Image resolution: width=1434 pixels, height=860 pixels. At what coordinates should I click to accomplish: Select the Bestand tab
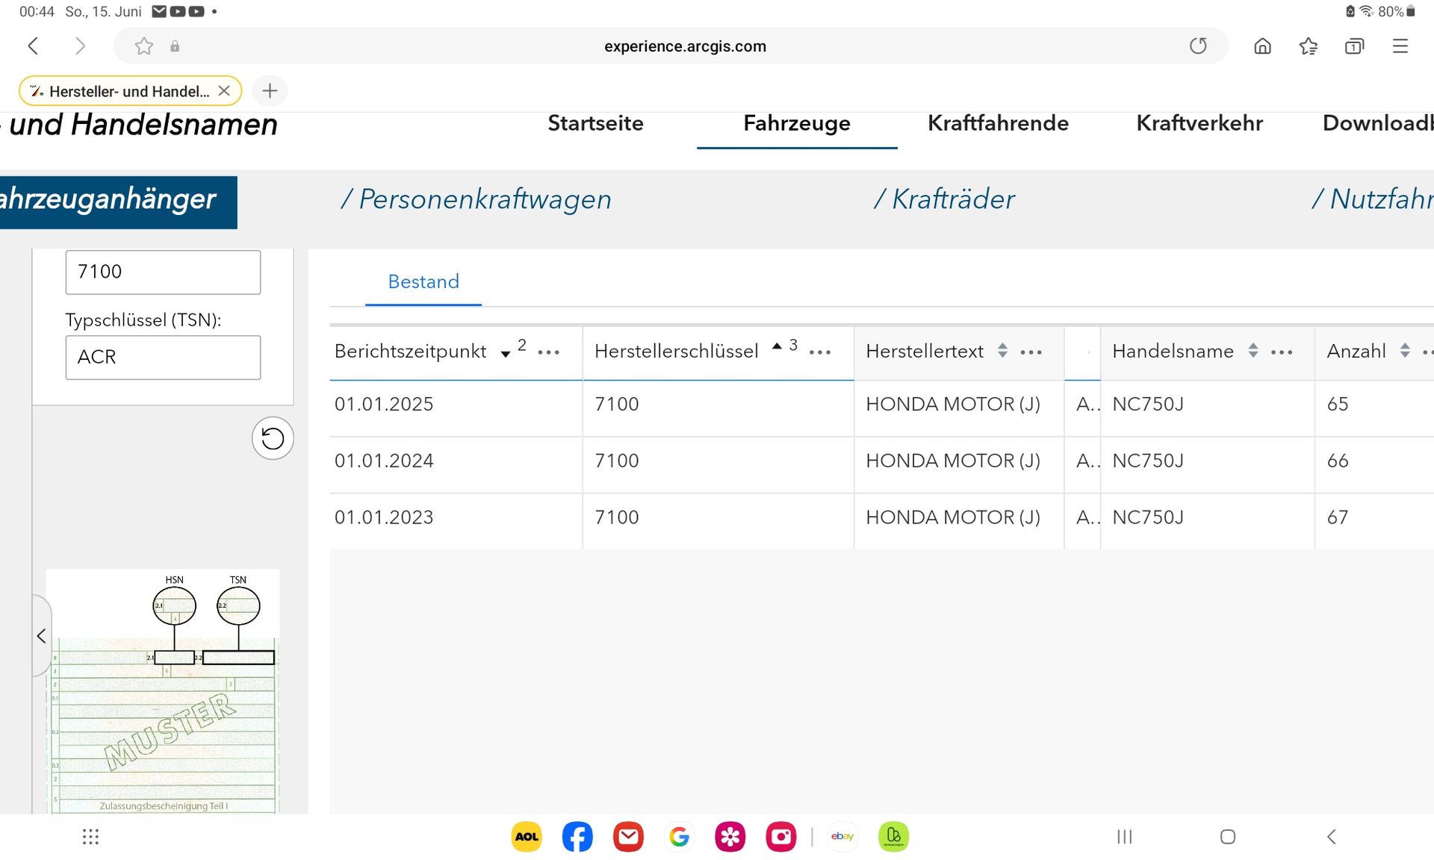pyautogui.click(x=423, y=282)
